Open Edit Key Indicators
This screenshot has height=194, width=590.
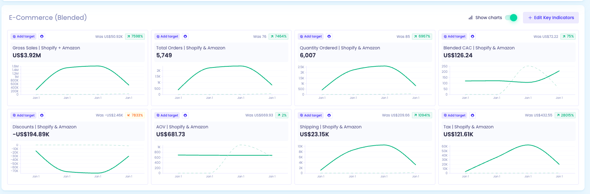click(551, 18)
